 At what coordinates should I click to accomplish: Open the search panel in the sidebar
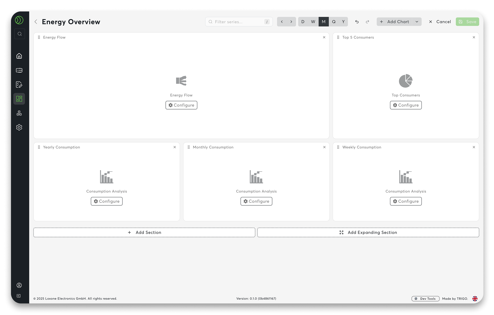coord(19,34)
